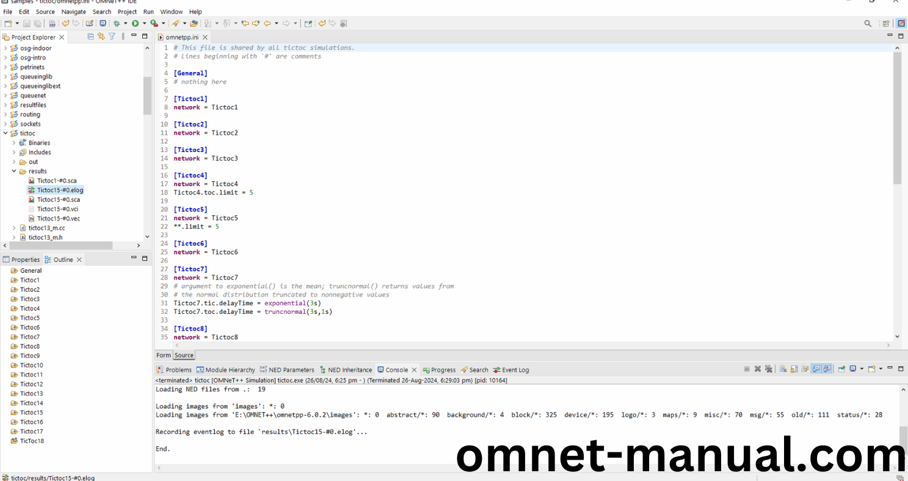
Task: Click the Debug bug icon in toolbar
Action: 117,23
